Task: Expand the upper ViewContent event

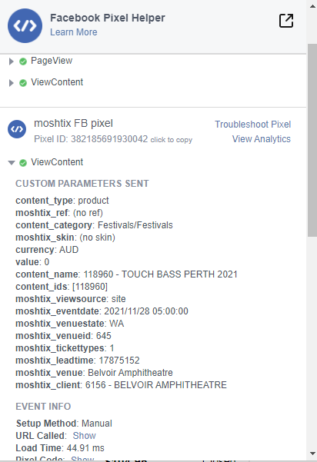Action: (12, 83)
